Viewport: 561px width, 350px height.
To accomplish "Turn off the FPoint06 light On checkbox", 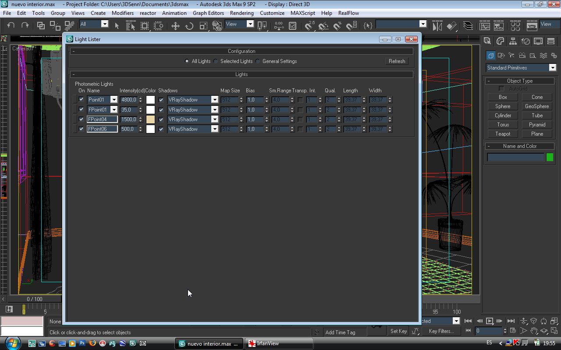I will point(81,129).
